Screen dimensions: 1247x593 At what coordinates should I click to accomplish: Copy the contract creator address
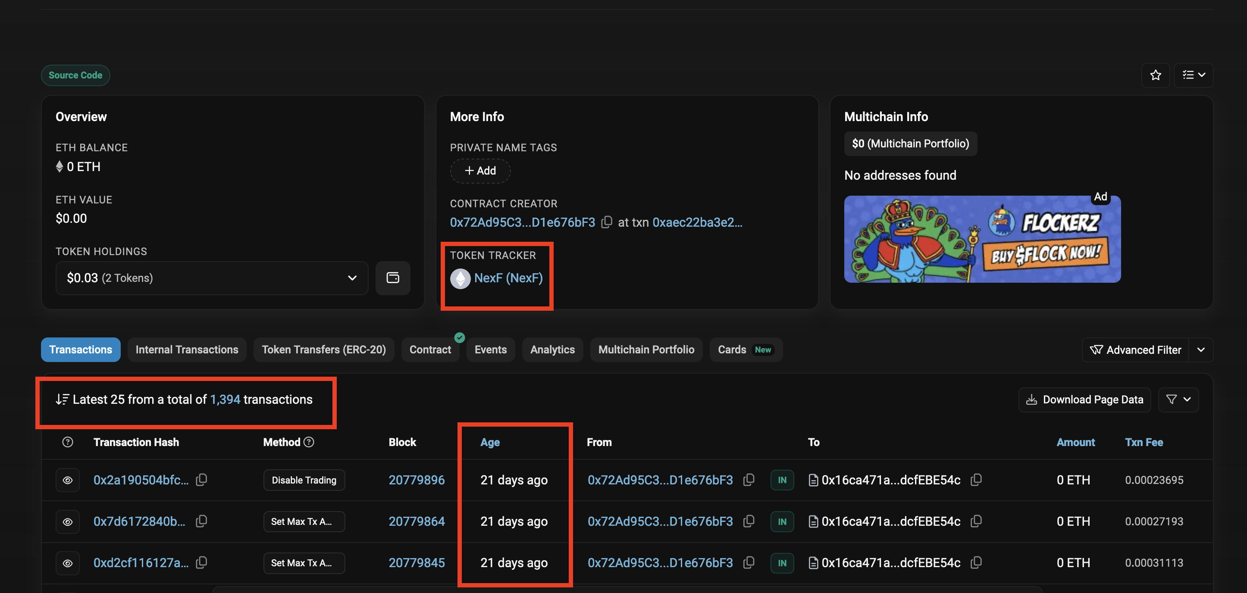point(607,222)
